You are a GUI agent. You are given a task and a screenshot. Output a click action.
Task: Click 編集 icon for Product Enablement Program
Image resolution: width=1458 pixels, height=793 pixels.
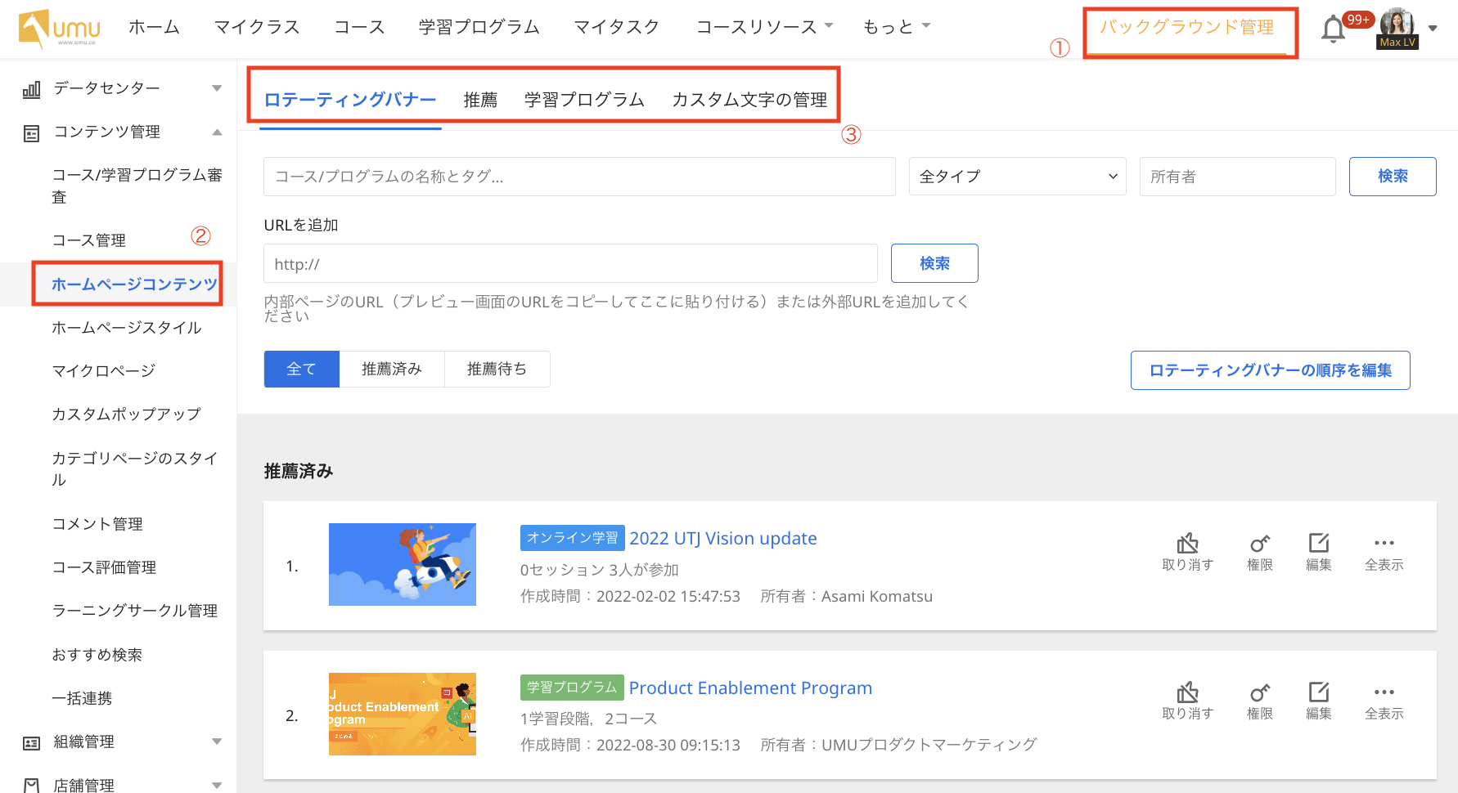click(1318, 692)
